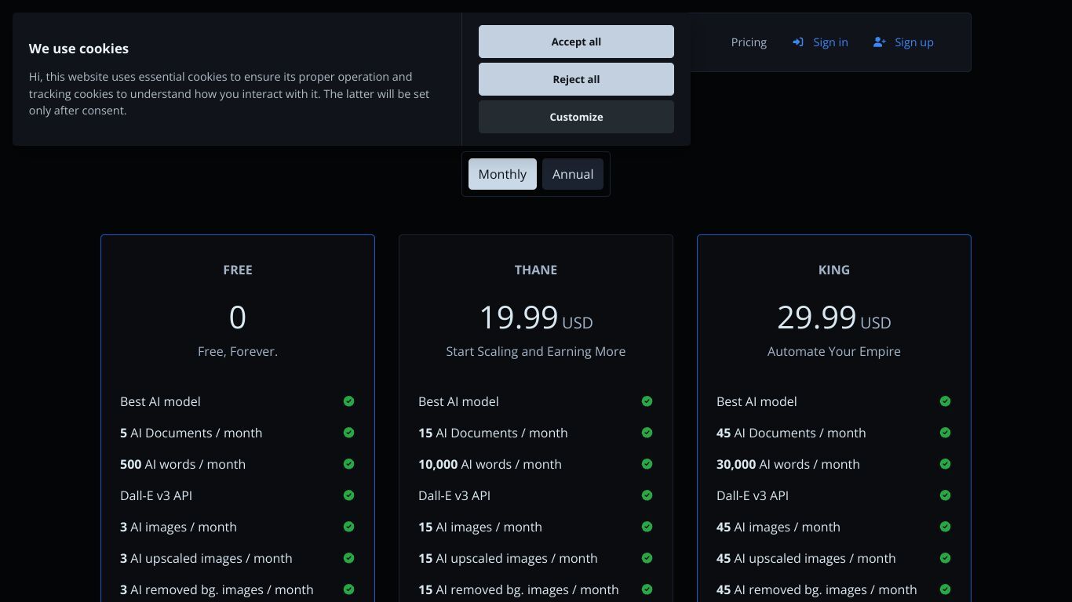1072x602 pixels.
Task: Click THANE plan Best AI model checkmark
Action: pyautogui.click(x=647, y=401)
